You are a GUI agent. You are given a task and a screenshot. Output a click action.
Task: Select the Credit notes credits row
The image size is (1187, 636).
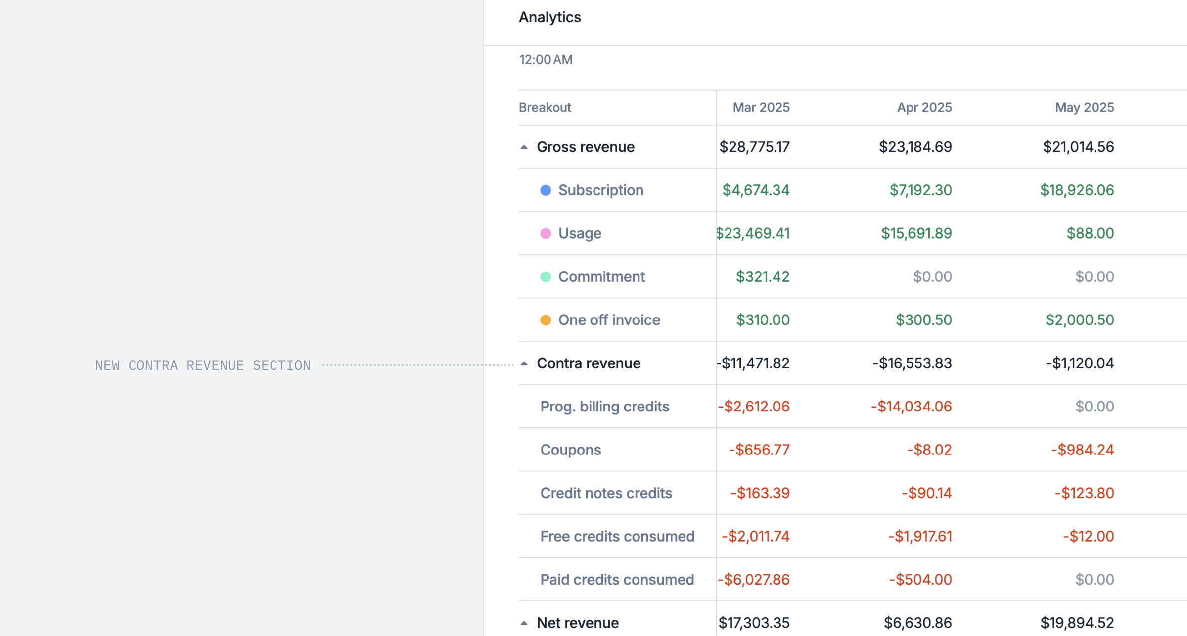[606, 493]
